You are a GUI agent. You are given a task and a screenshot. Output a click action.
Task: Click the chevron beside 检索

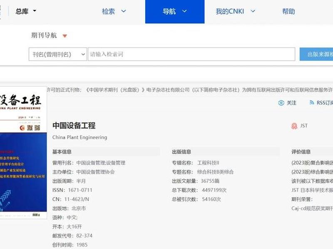coord(124,11)
